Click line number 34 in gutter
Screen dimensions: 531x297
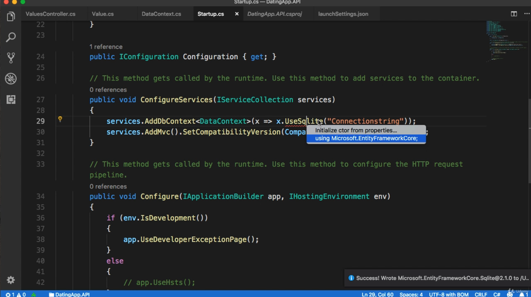pos(40,196)
